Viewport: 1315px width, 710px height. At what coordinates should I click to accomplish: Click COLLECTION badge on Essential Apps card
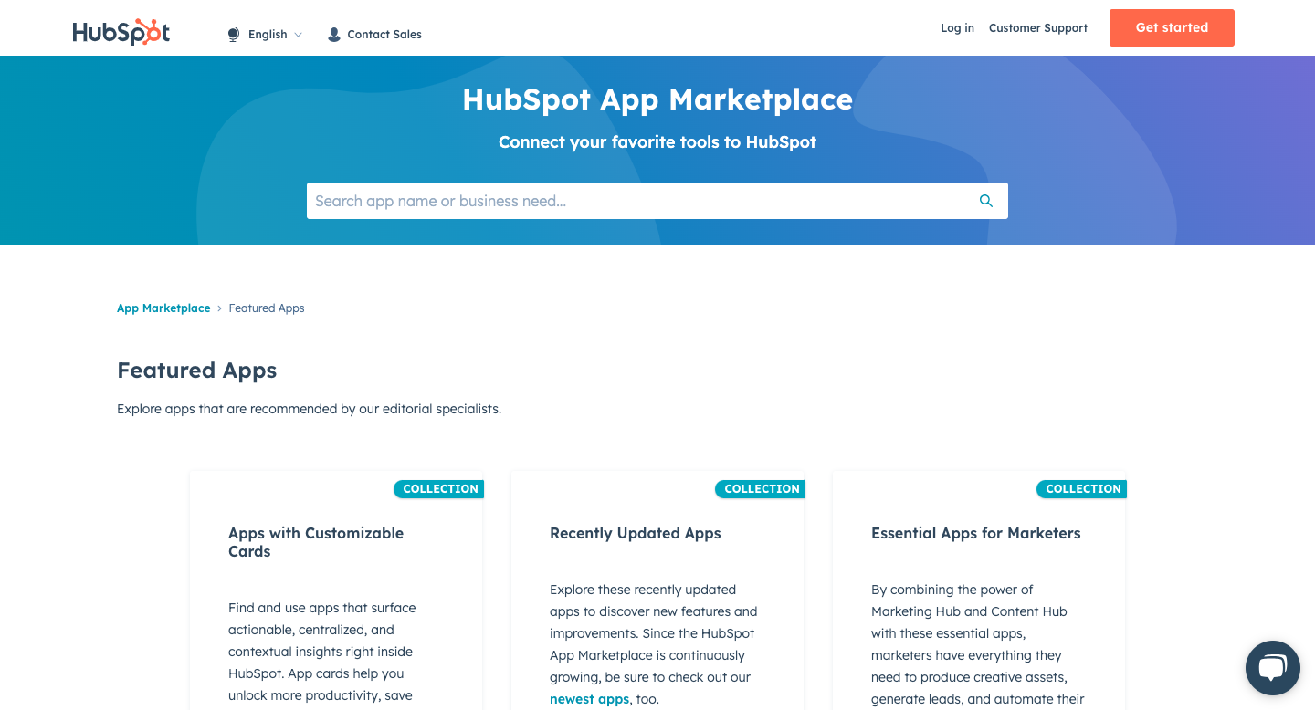click(1082, 489)
